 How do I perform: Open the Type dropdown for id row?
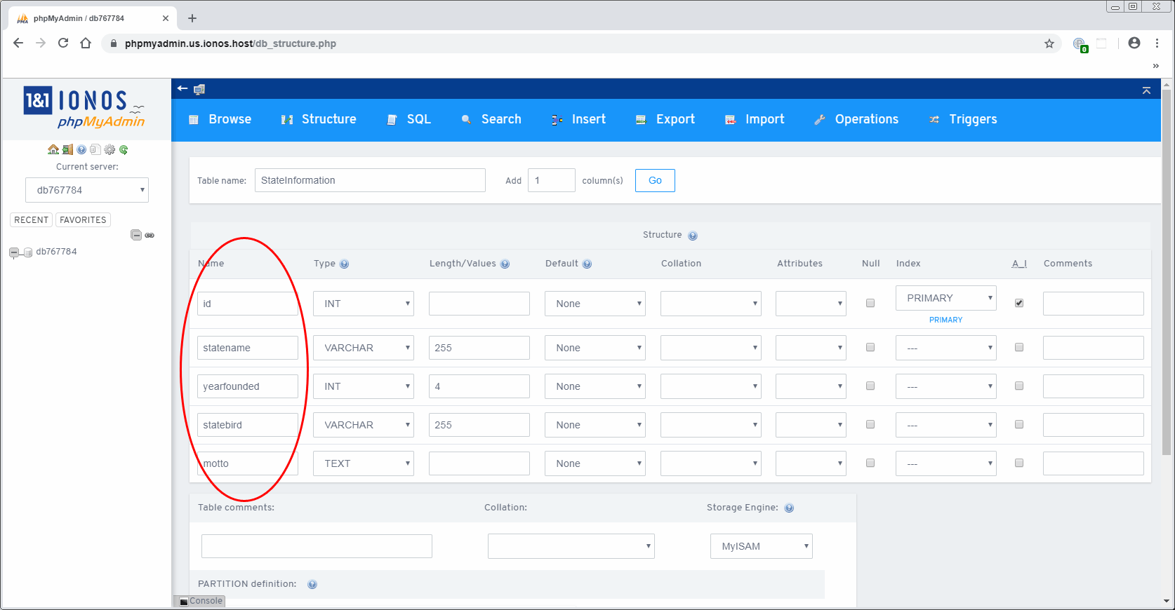[x=364, y=304]
